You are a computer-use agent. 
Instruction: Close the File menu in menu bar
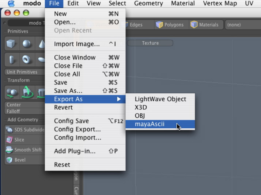point(54,3)
